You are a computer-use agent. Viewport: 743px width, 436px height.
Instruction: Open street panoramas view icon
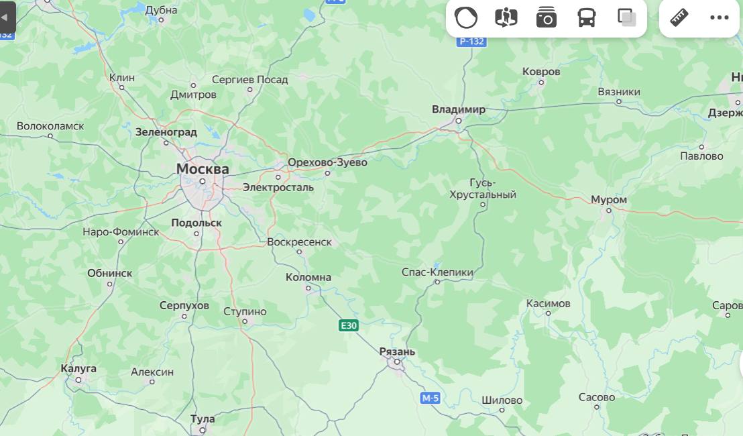(506, 18)
